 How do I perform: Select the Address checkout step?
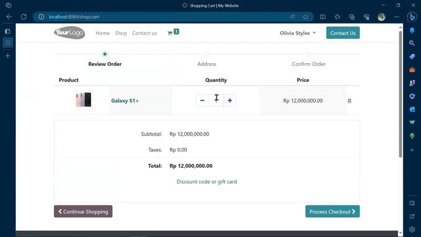[x=207, y=64]
